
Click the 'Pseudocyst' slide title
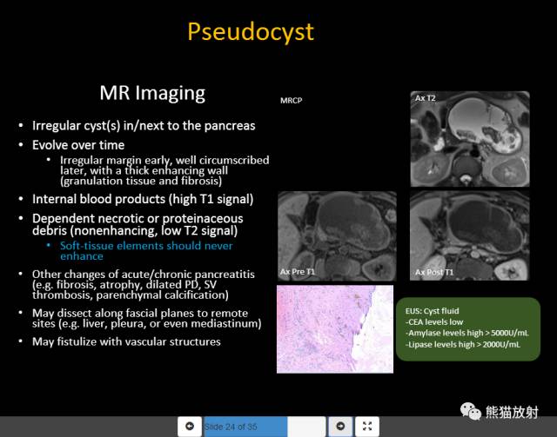251,31
